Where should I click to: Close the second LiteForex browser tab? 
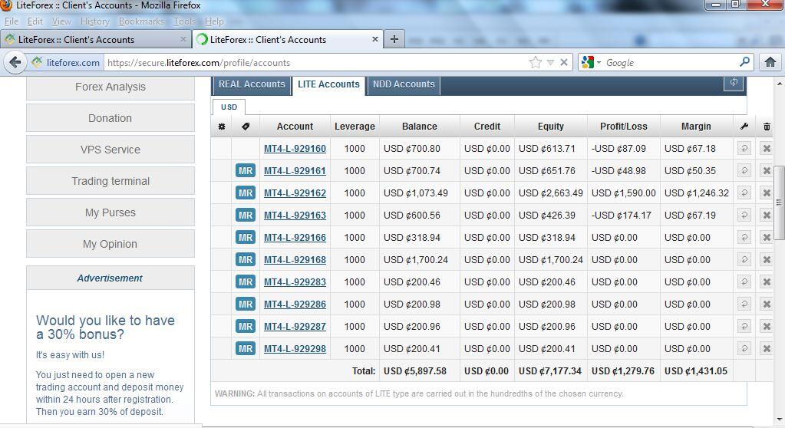coord(375,39)
